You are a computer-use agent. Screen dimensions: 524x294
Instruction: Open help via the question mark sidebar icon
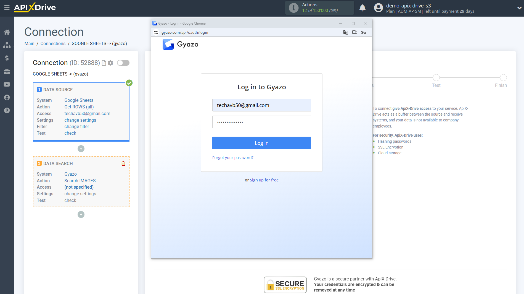(x=7, y=110)
